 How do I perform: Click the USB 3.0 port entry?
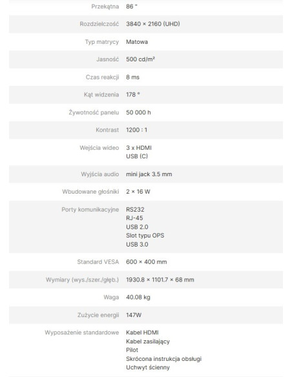click(x=137, y=244)
